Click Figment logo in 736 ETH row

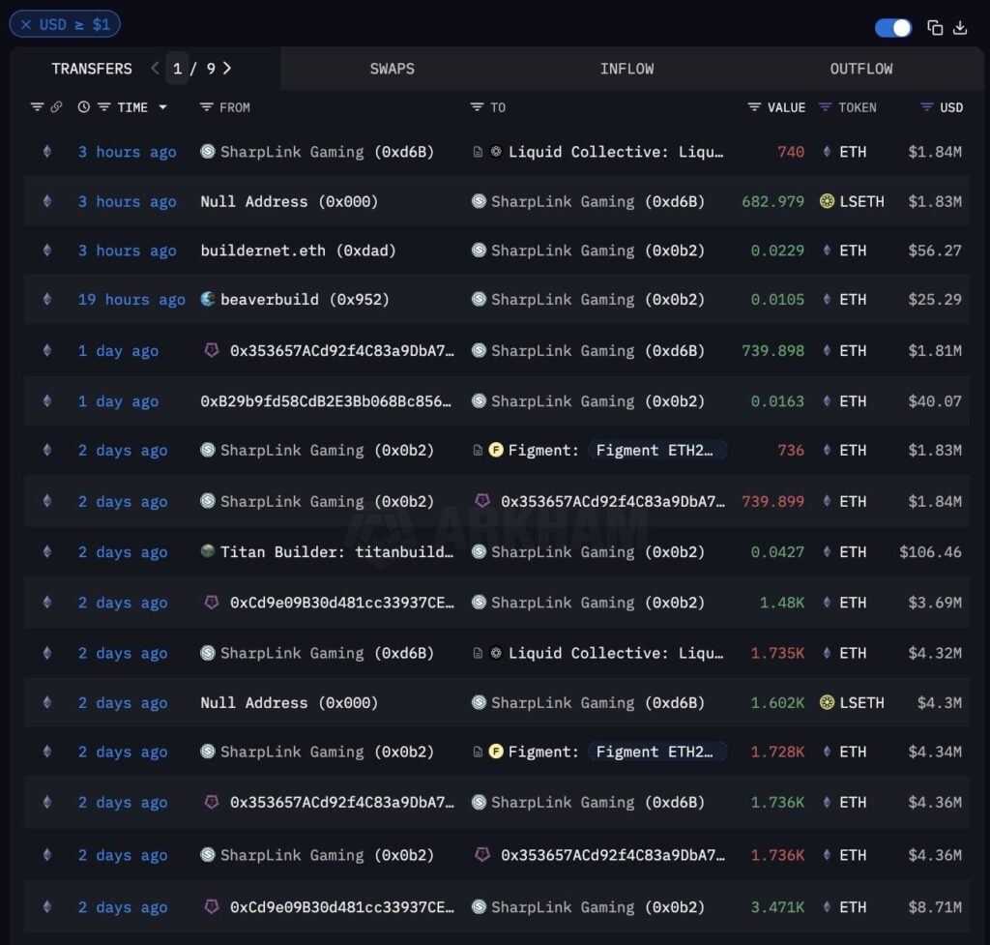point(496,451)
